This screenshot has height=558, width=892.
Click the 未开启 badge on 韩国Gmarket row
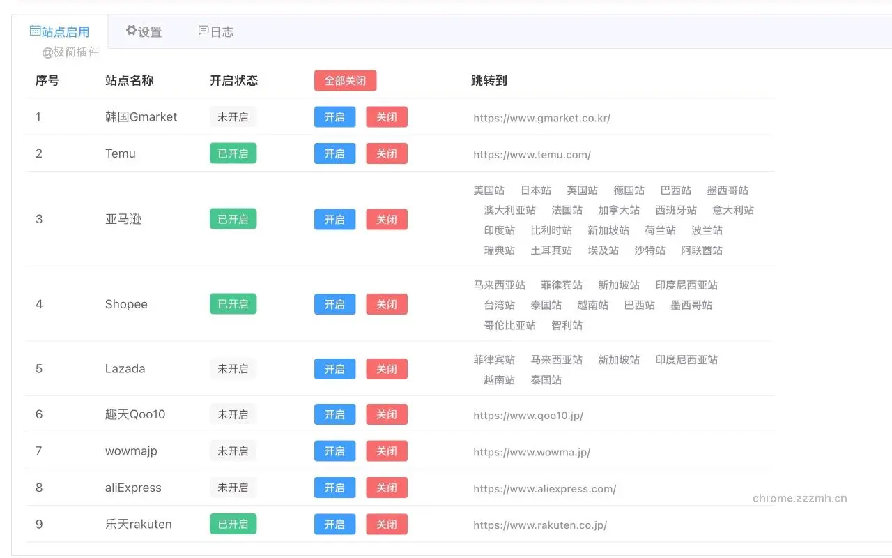[233, 116]
